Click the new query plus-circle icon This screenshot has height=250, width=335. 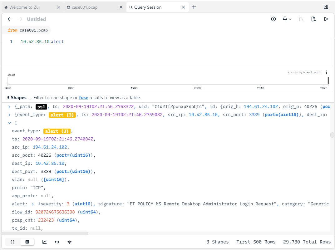tap(273, 19)
